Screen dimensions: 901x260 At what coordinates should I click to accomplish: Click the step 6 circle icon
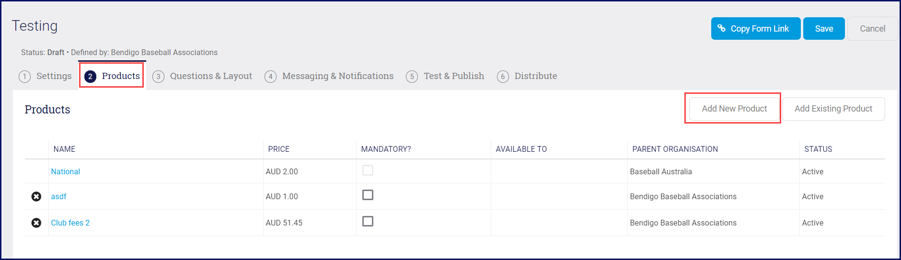pyautogui.click(x=503, y=76)
